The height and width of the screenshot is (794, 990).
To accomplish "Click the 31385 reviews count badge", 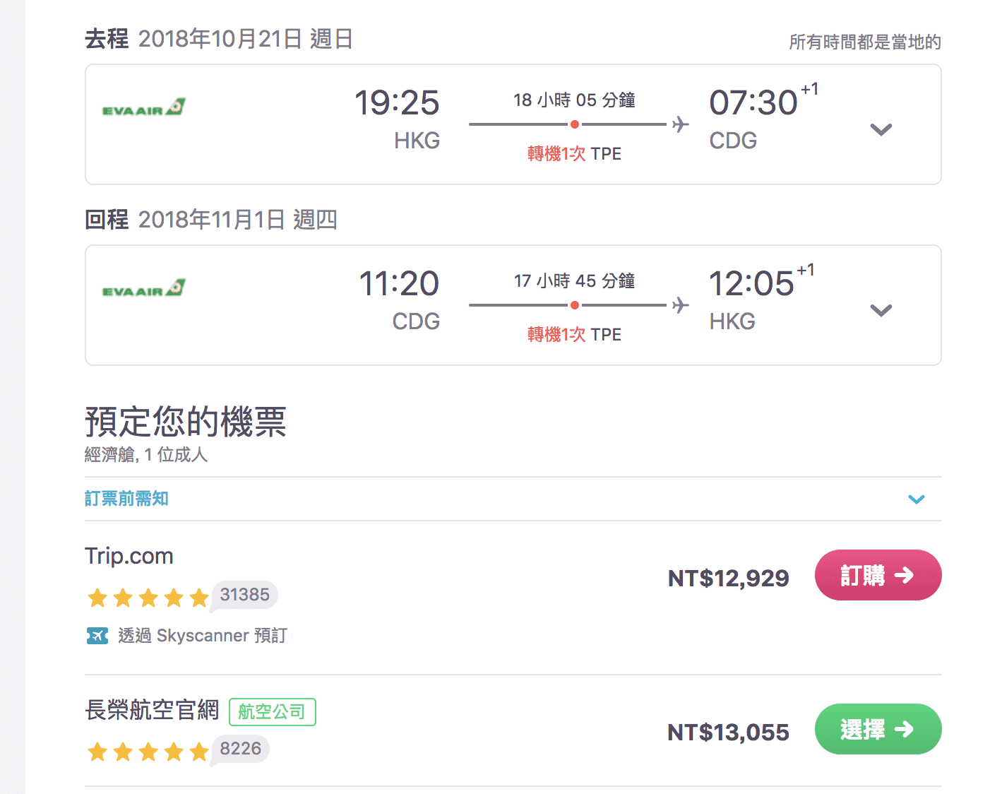I will (244, 595).
